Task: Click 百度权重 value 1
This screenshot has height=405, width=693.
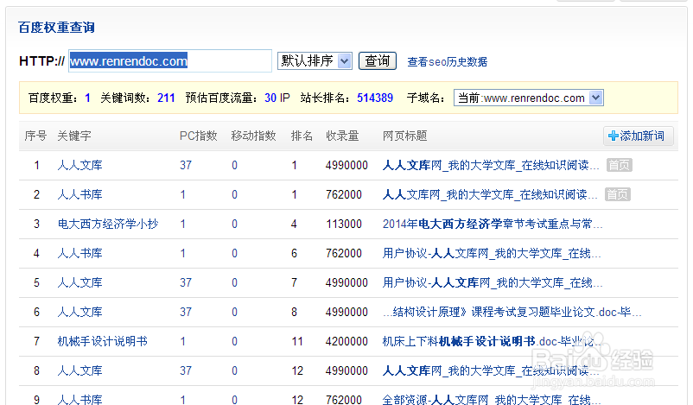Action: [87, 98]
